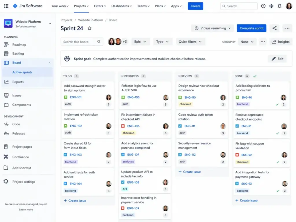Viewport: 296px width, 222px height.
Task: Click the Website Platform project icon
Action: (8, 23)
